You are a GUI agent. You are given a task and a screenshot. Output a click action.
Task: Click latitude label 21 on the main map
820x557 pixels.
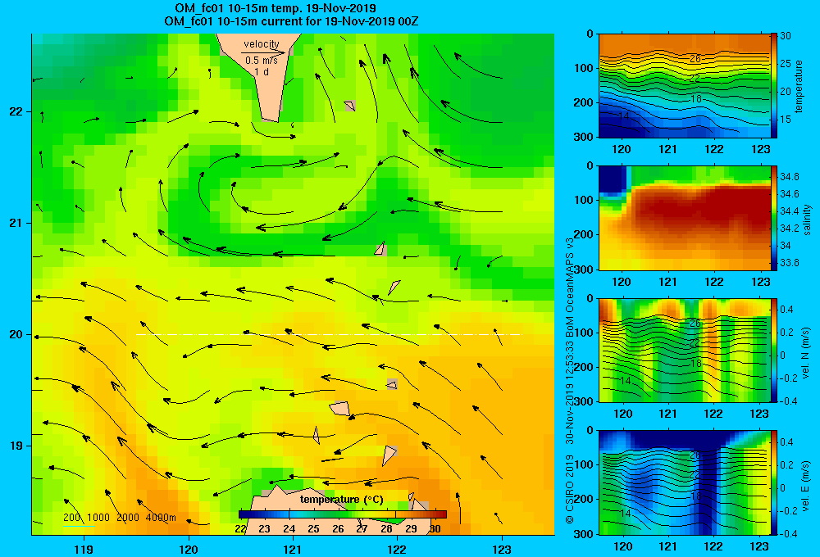pyautogui.click(x=16, y=223)
